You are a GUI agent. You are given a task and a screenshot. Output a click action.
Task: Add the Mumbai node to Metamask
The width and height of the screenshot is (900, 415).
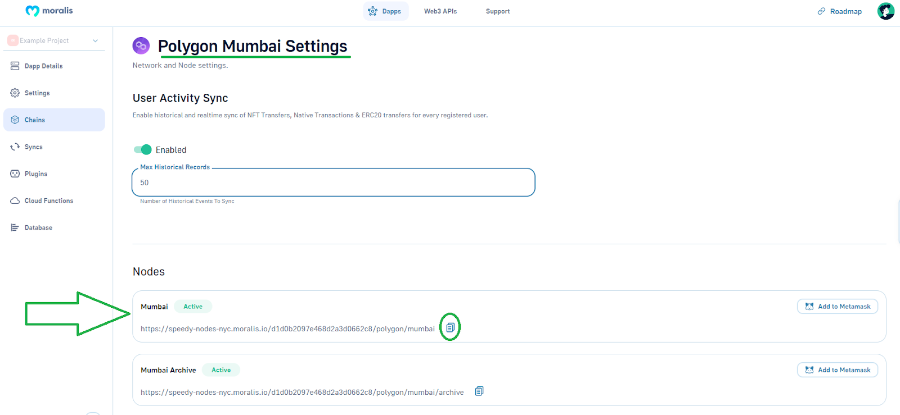click(838, 307)
